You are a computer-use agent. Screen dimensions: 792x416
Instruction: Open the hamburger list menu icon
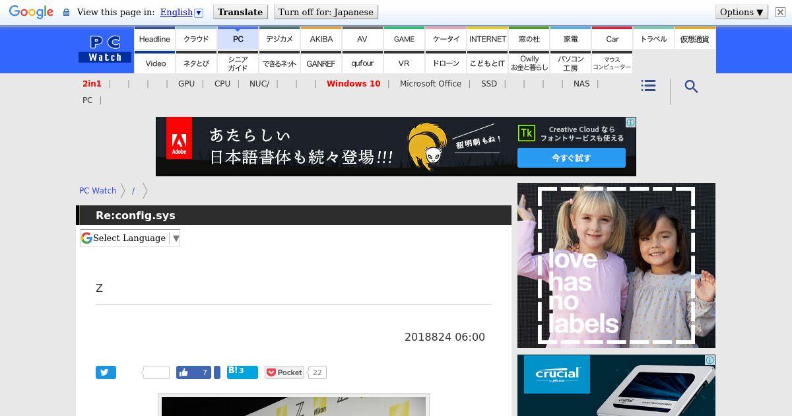648,86
